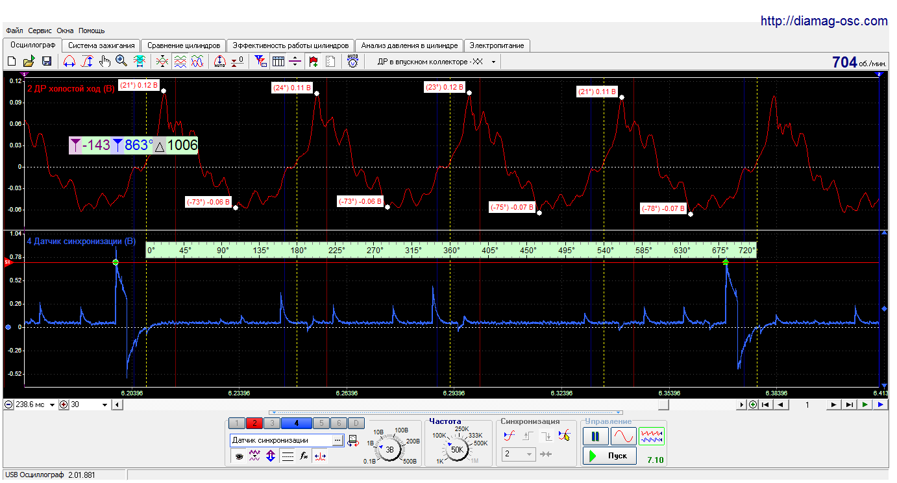Click the dashed line style icon
Screen dimensions: 897x483
288,456
